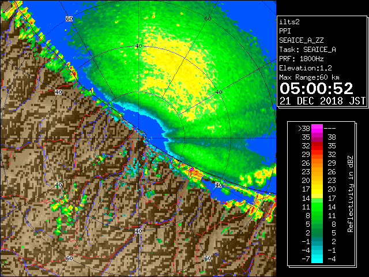Select the '21 DEC 2018 JST' date
Viewport: 369px width, 277px height.
click(322, 101)
